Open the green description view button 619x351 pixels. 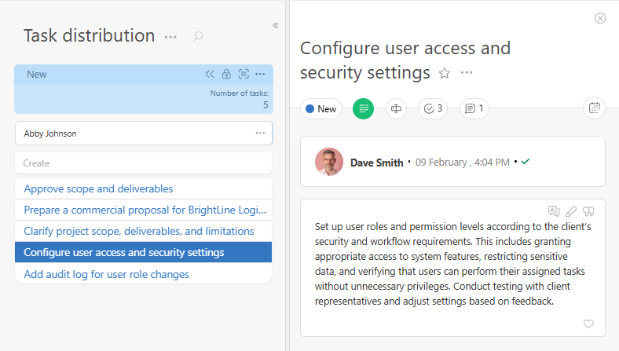pyautogui.click(x=363, y=109)
